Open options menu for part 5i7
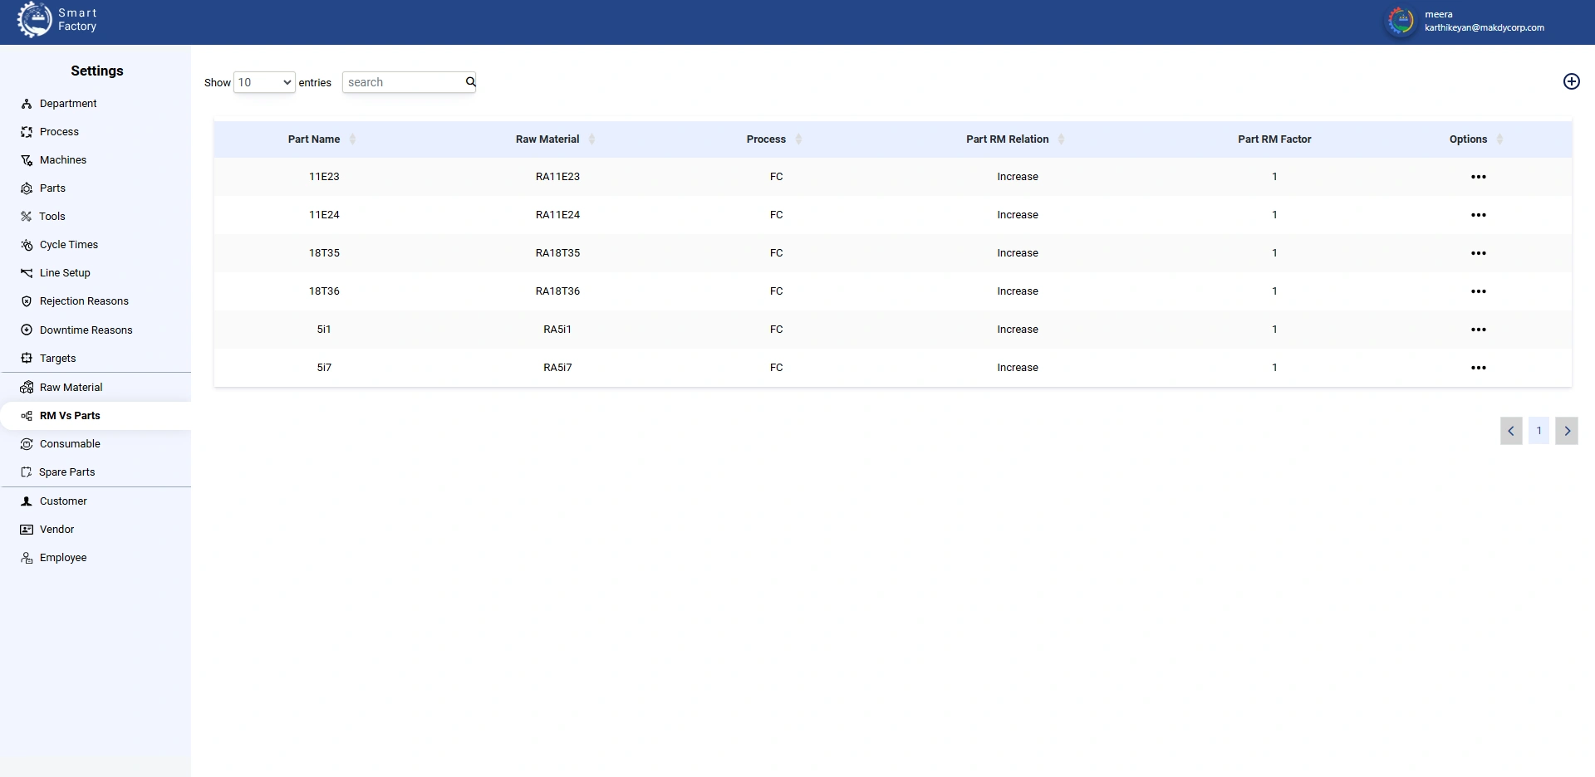The image size is (1595, 777). point(1478,368)
